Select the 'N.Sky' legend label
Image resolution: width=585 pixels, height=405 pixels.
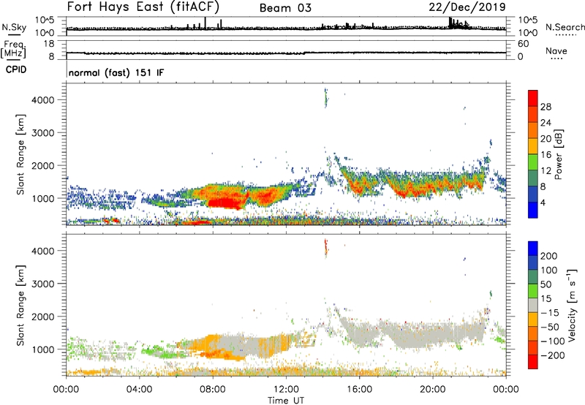(14, 27)
